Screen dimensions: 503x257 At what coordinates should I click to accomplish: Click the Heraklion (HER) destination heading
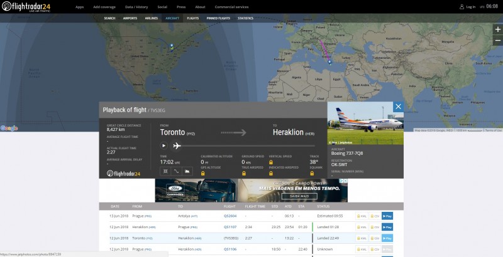293,132
